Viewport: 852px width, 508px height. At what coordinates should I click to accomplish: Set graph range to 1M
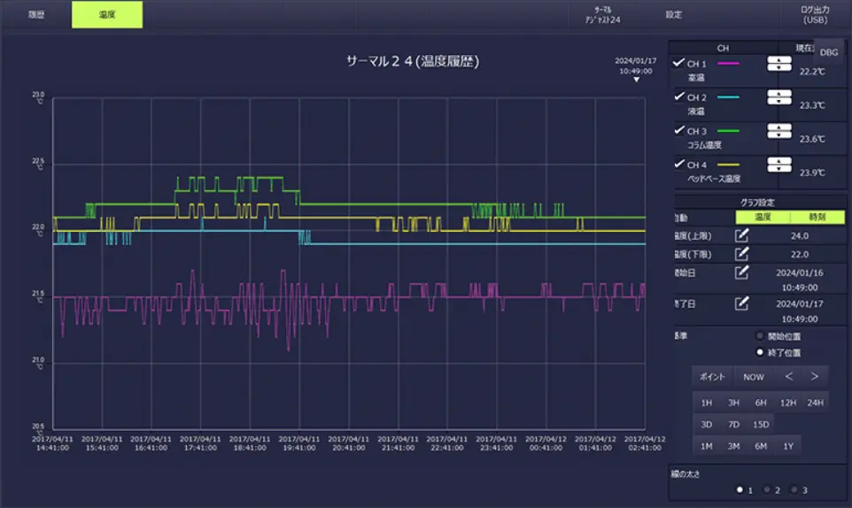tap(707, 446)
